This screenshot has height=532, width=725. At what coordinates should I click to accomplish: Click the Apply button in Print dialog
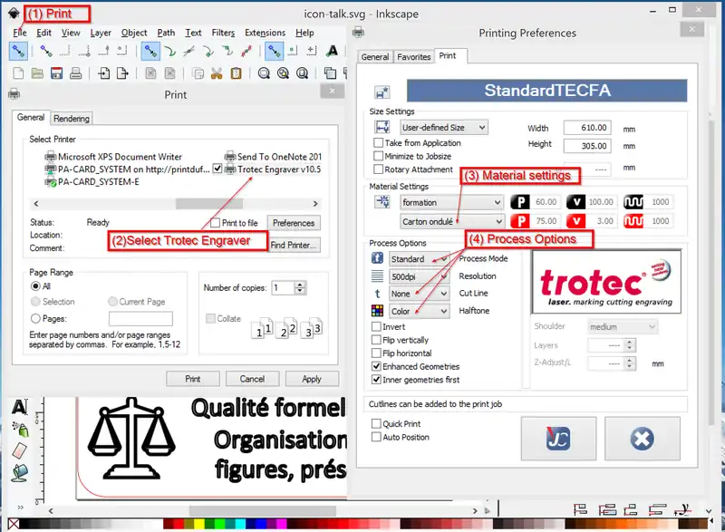(311, 379)
